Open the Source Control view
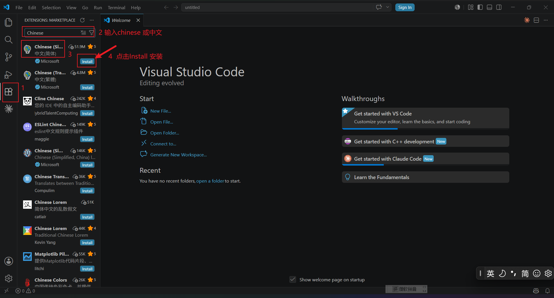 [x=9, y=57]
